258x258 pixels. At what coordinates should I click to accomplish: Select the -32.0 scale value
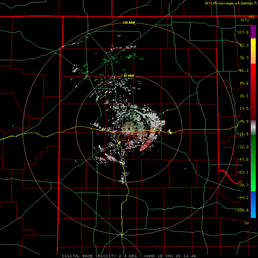pos(243,147)
